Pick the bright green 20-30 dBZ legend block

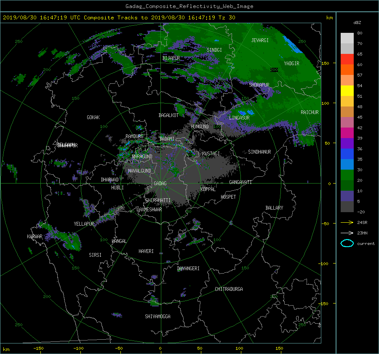[347, 175]
